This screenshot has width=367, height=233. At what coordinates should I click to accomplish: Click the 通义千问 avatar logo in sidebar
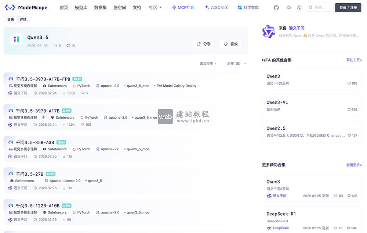269,31
